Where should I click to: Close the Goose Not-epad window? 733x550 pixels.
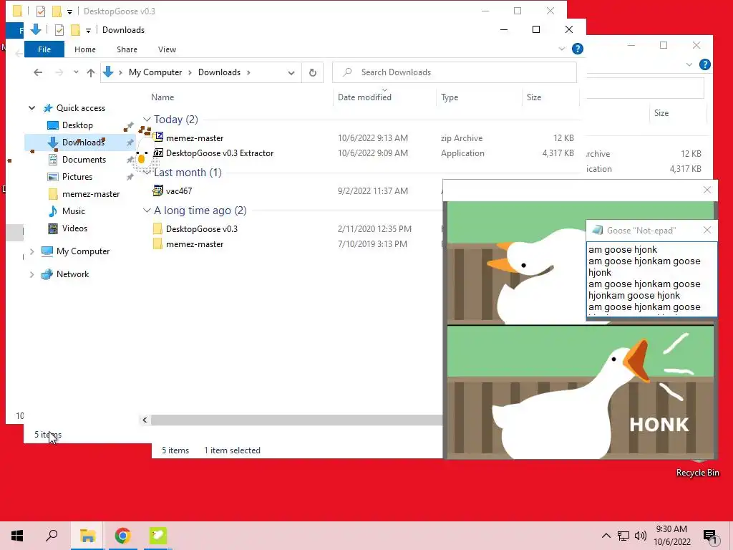click(707, 230)
